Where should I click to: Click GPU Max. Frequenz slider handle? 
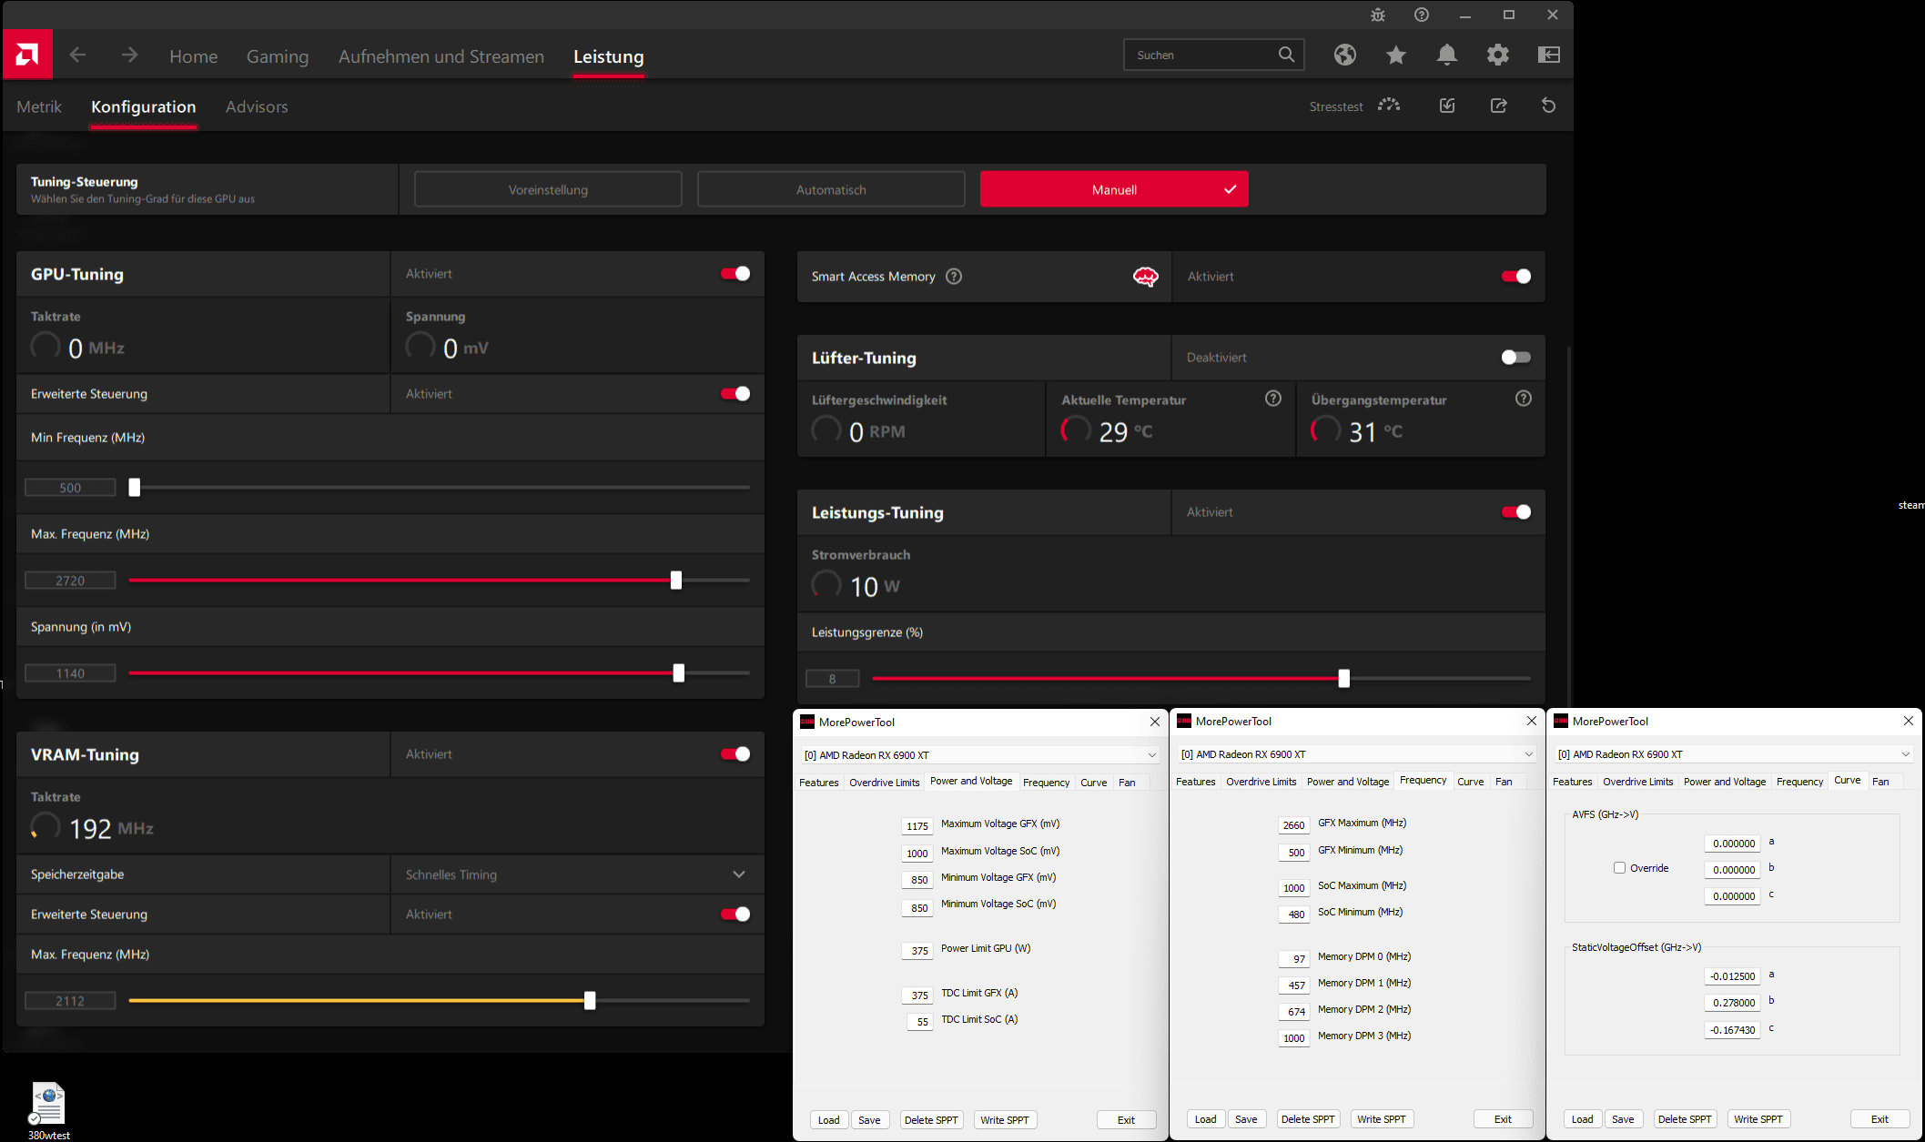(676, 581)
